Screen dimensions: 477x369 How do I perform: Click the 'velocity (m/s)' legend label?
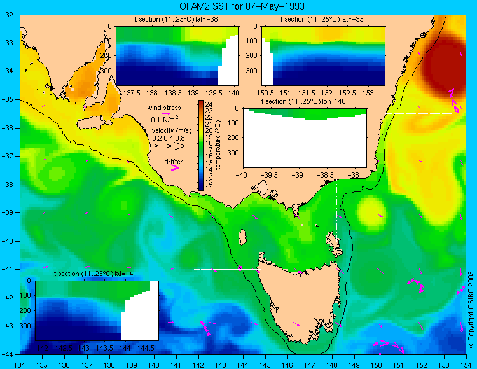172,131
